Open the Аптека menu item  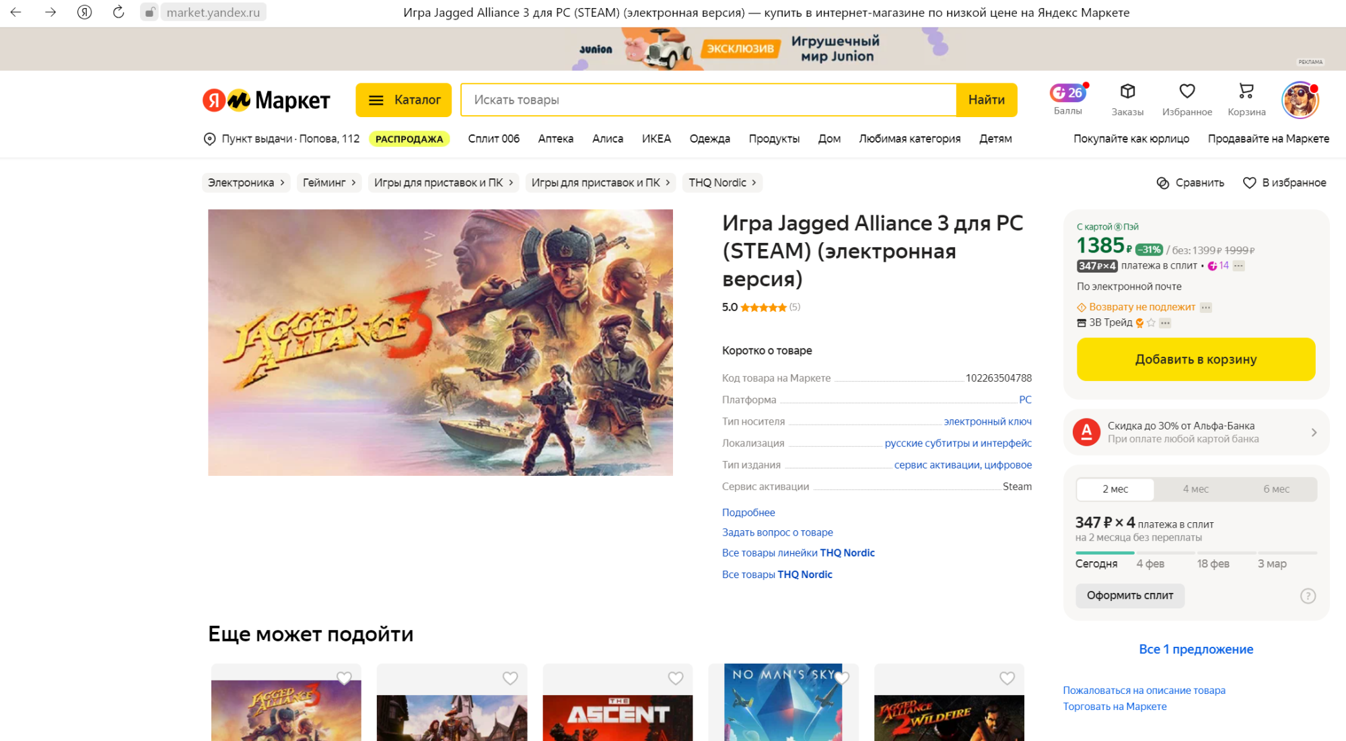[x=555, y=139]
